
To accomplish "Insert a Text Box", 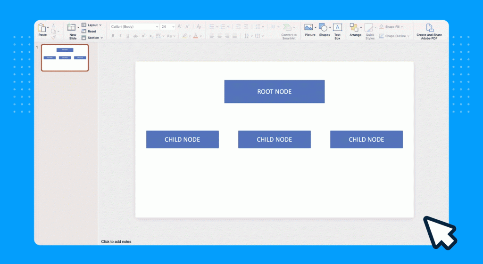I will tap(337, 28).
